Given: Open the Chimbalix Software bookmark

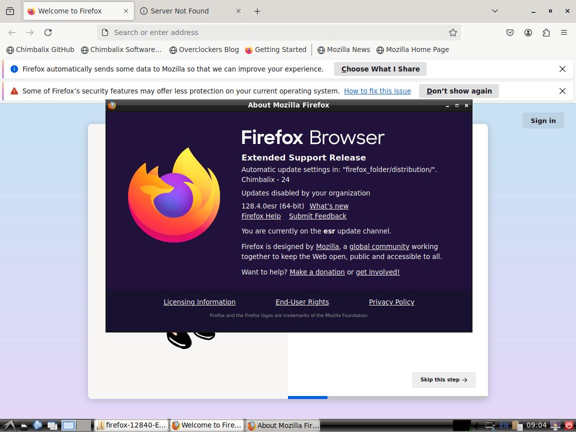Looking at the screenshot, I should [x=121, y=49].
